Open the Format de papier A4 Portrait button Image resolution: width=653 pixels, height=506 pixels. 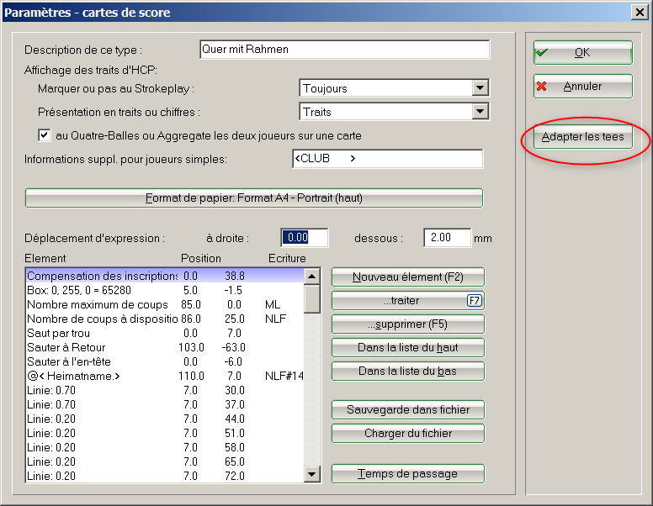coord(254,198)
